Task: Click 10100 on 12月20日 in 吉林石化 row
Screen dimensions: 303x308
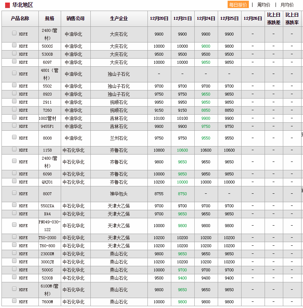Action: click(x=159, y=118)
